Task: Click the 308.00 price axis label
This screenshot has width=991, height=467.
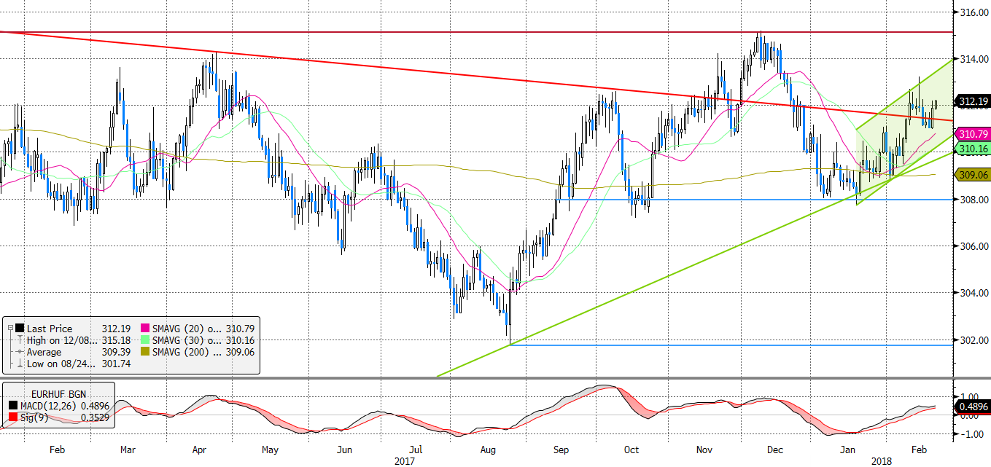Action: pyautogui.click(x=973, y=200)
